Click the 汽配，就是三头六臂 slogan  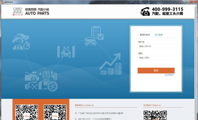click(167, 14)
